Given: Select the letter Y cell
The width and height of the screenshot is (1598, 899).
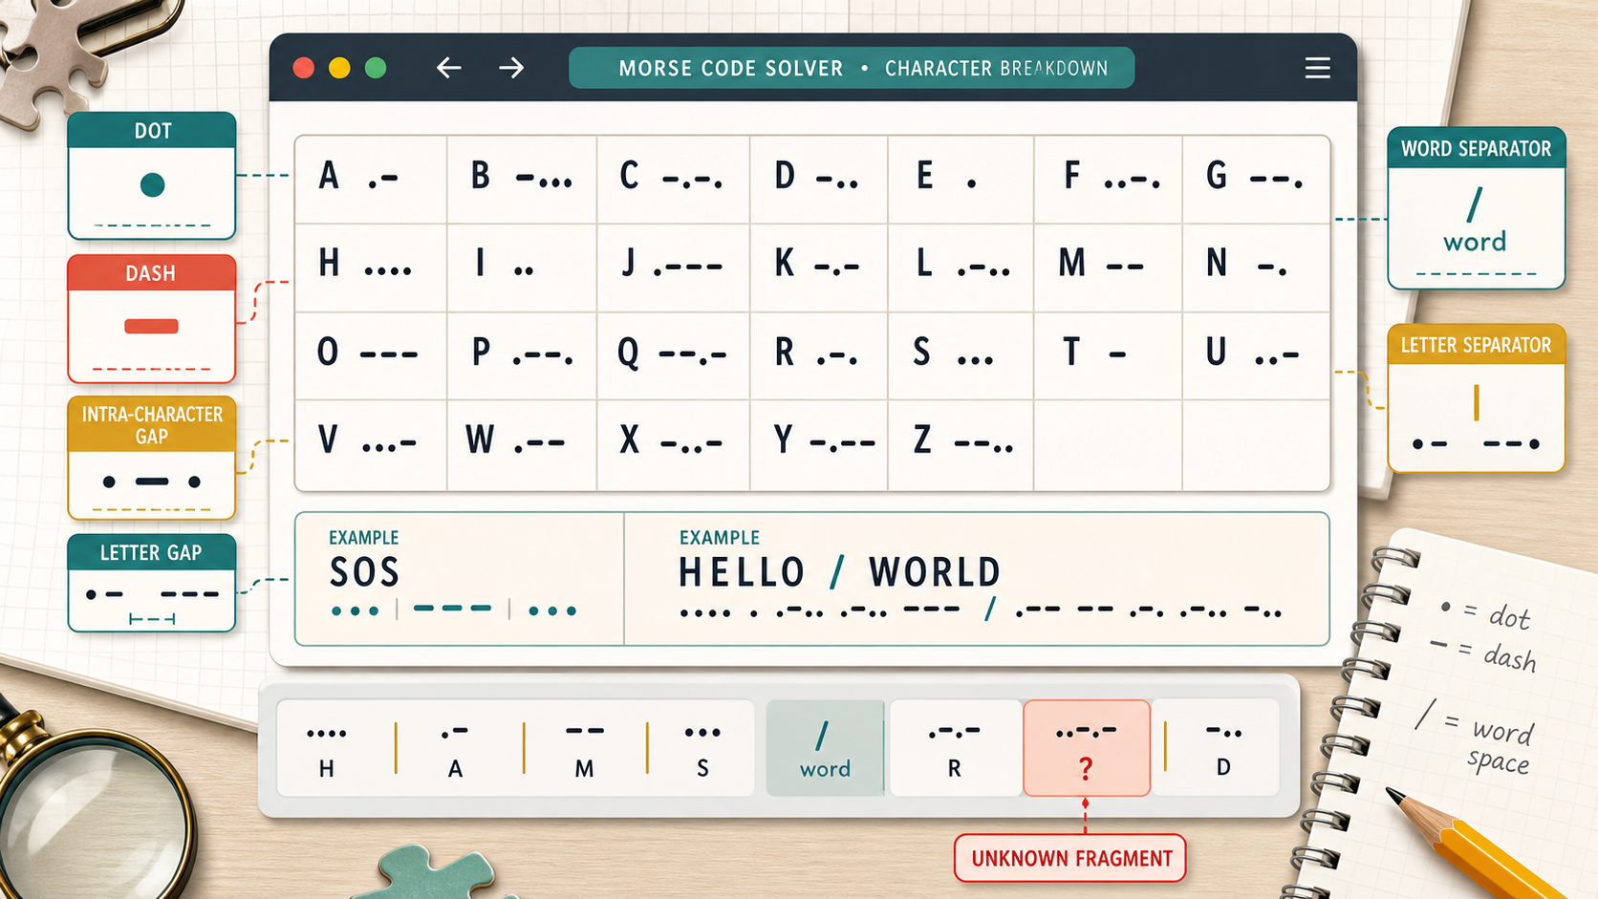Looking at the screenshot, I should tap(819, 445).
